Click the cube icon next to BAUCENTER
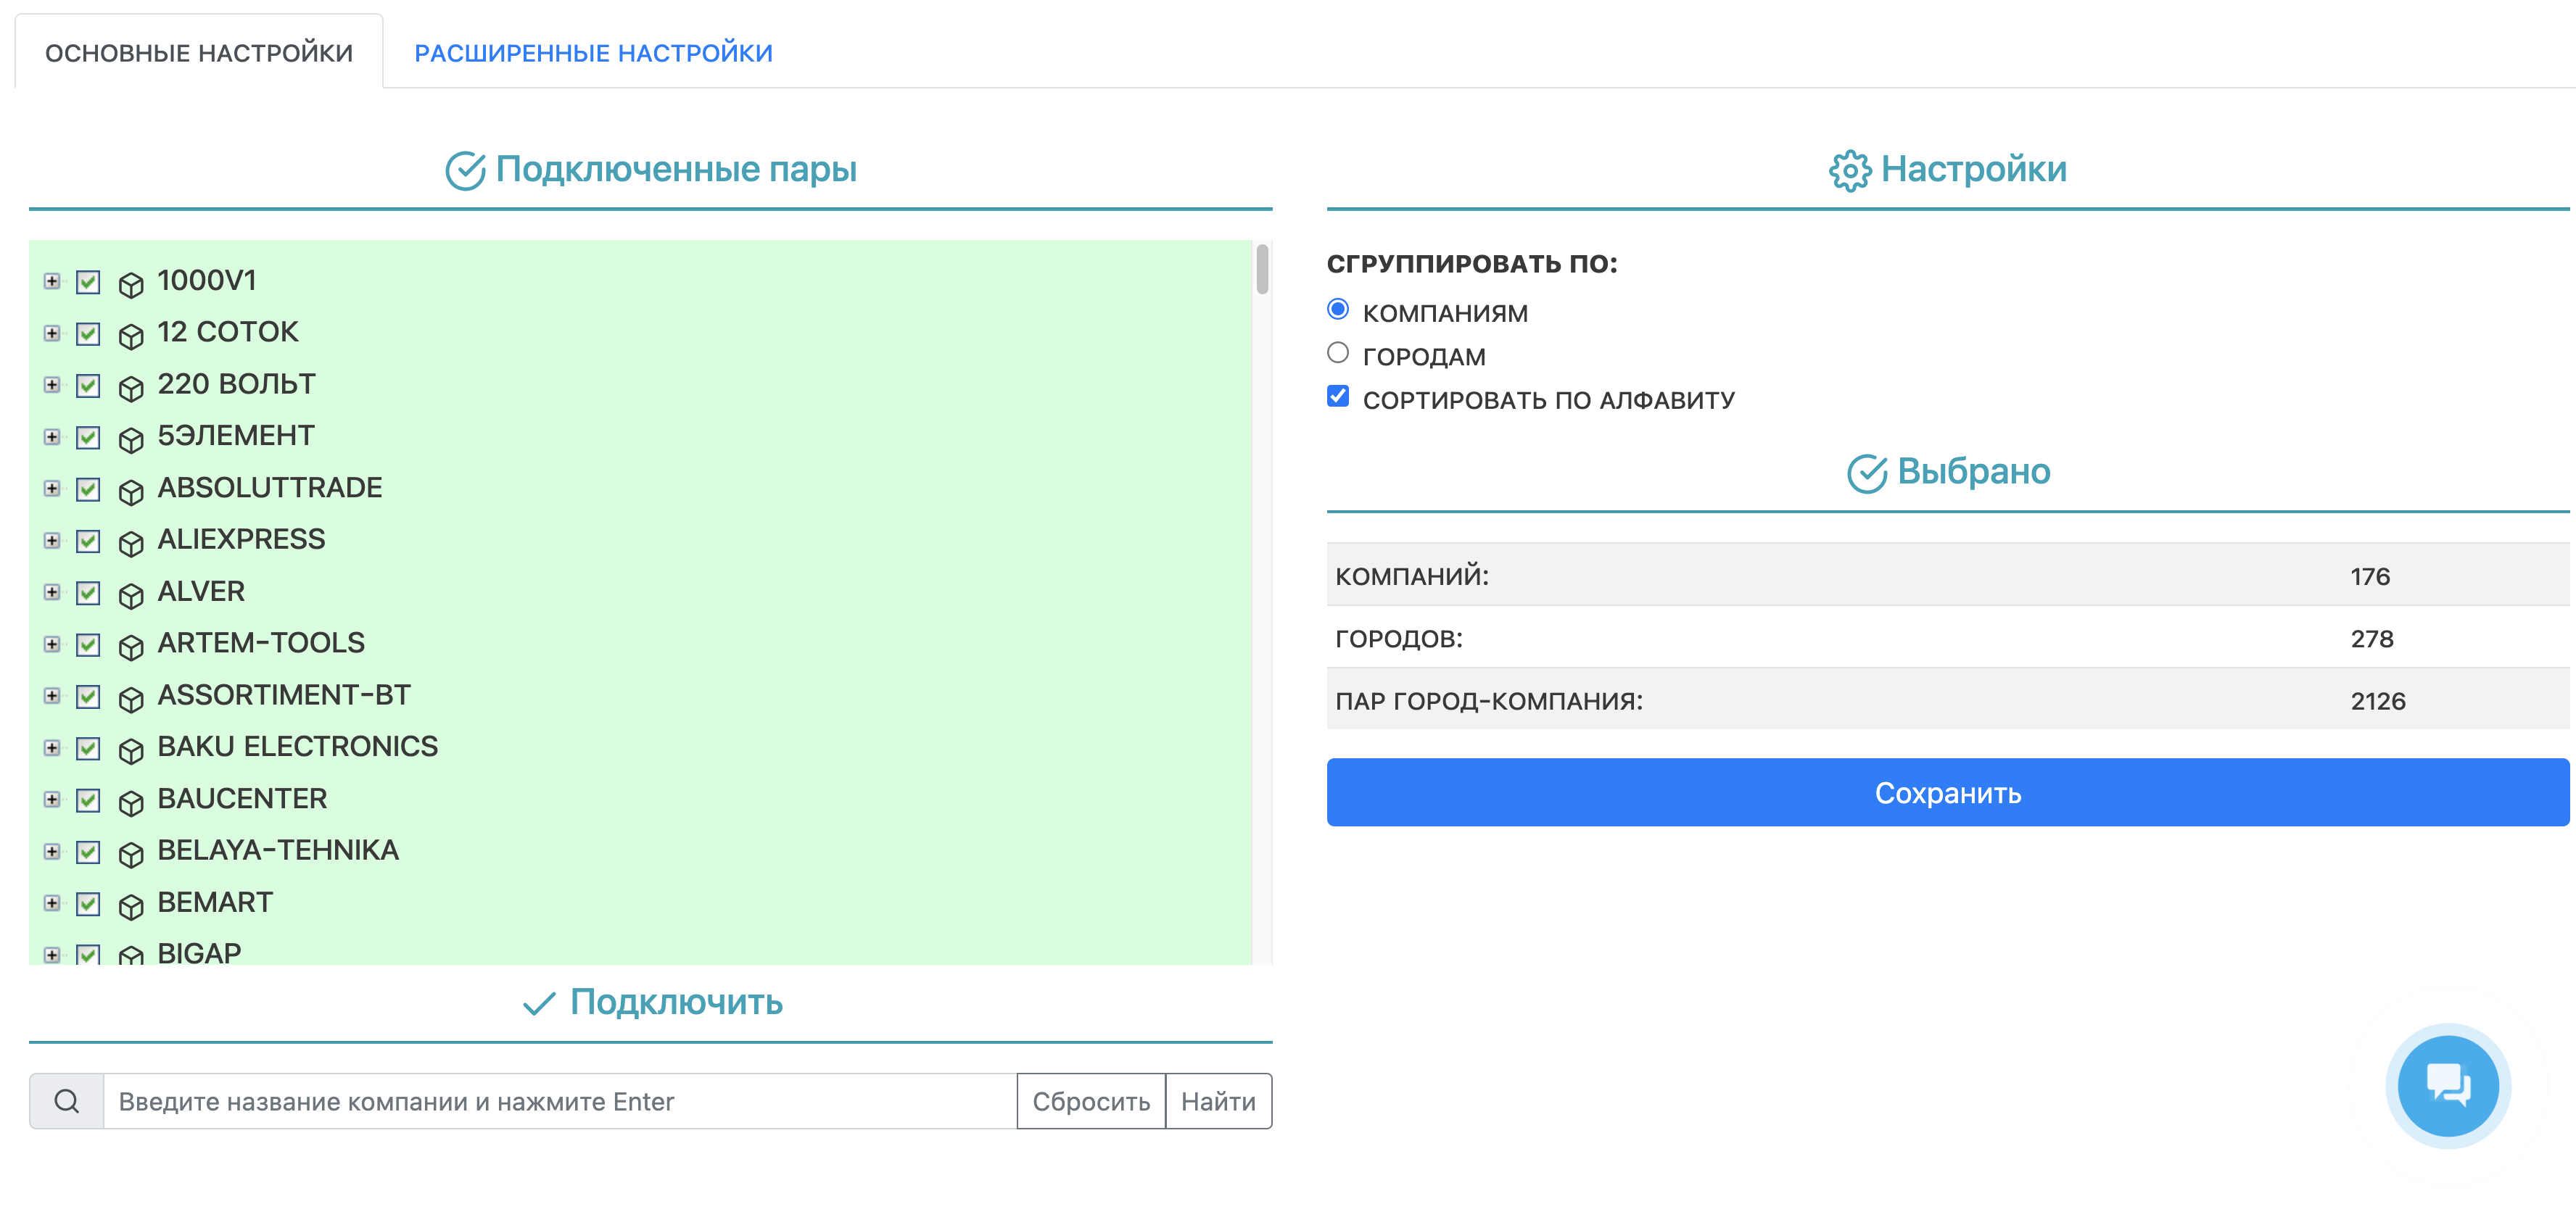This screenshot has height=1212, width=2576. pyautogui.click(x=131, y=803)
